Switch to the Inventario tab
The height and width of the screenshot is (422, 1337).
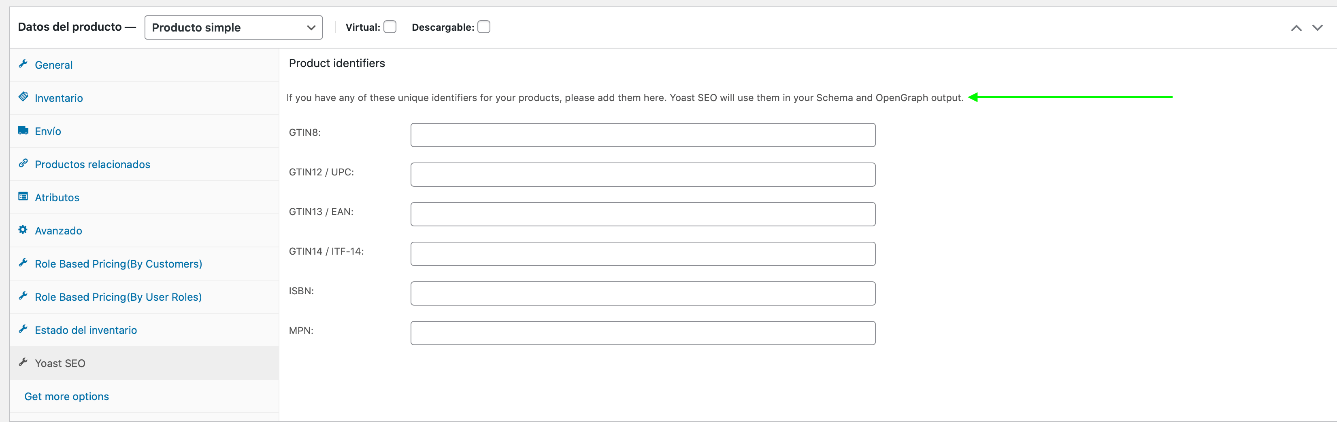click(x=144, y=98)
